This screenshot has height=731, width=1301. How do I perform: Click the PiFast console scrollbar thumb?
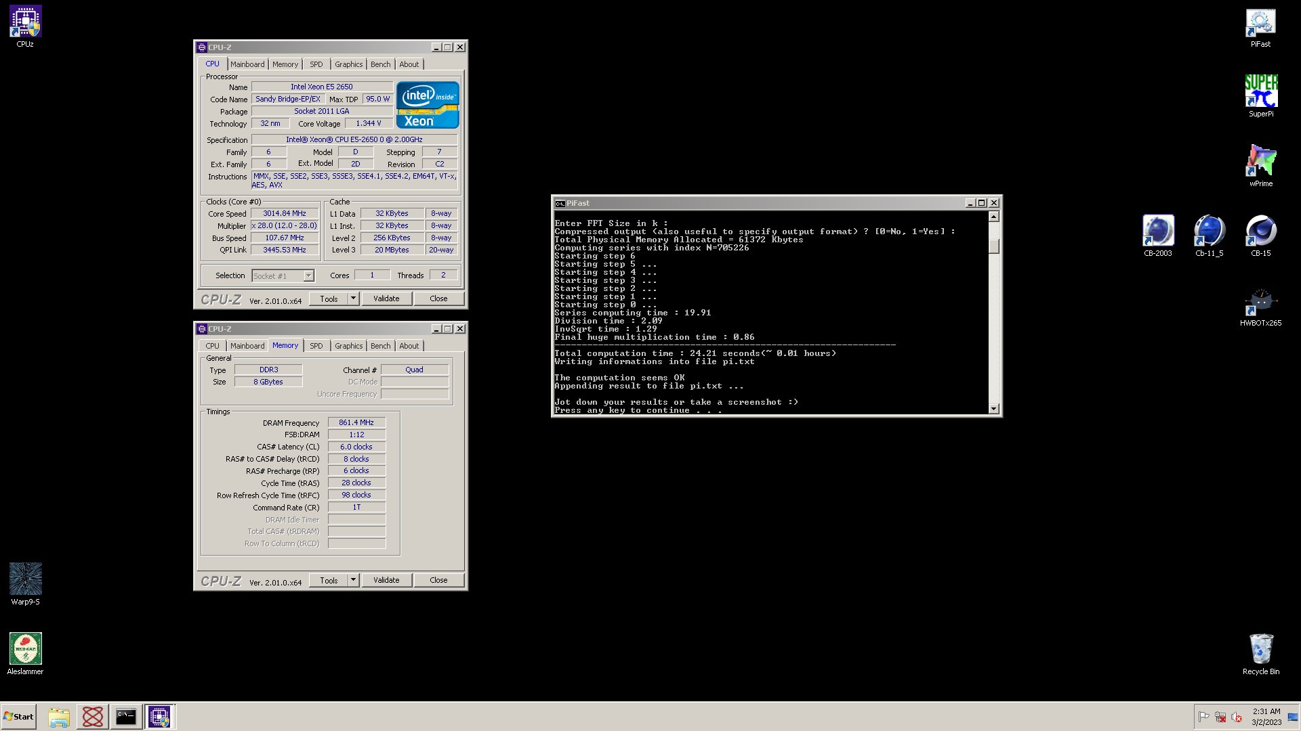tap(993, 246)
